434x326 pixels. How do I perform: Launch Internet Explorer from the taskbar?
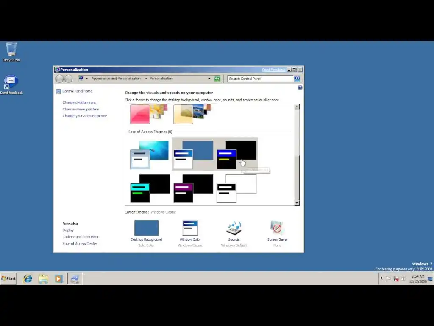[28, 278]
